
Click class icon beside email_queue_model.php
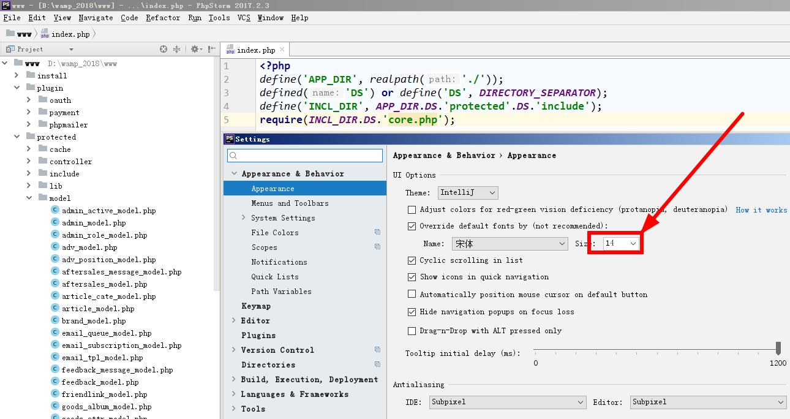pyautogui.click(x=55, y=333)
